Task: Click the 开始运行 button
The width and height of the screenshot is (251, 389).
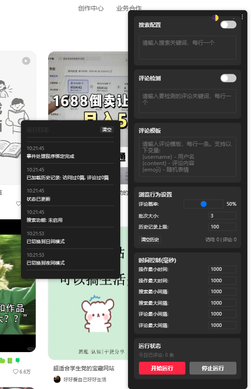Action: [x=162, y=368]
